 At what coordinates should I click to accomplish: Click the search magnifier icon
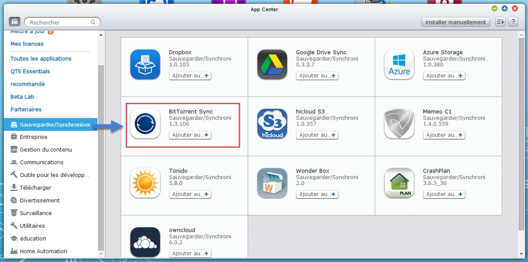point(93,22)
